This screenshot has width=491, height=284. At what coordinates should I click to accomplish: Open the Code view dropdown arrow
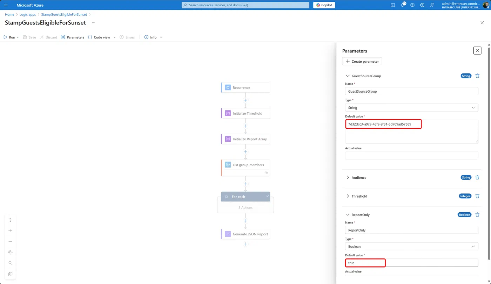coord(114,37)
